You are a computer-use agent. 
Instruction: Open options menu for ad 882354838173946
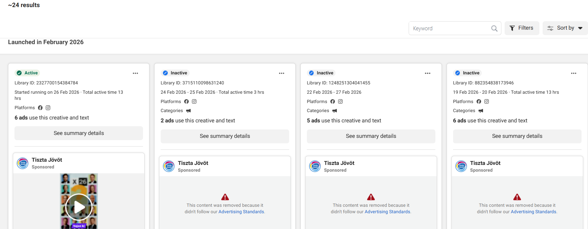(x=574, y=73)
